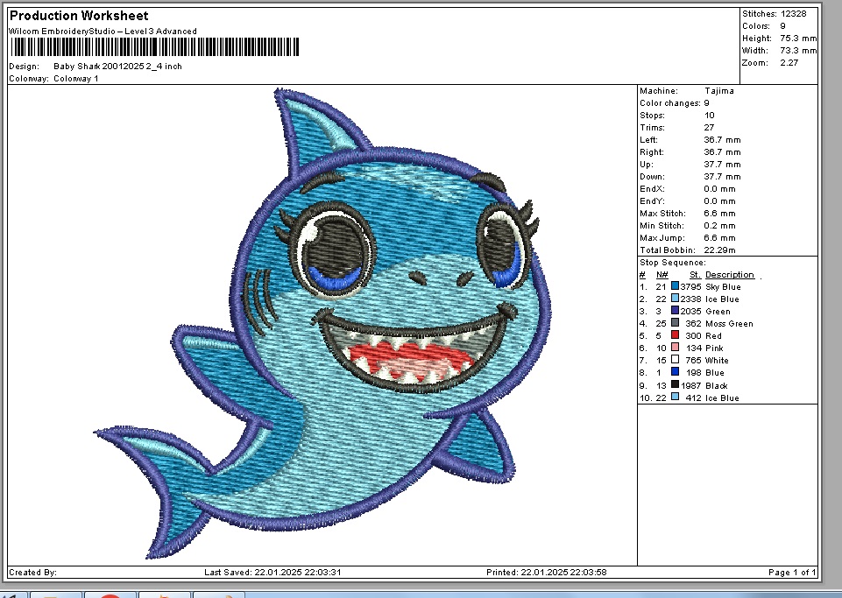
Task: Click the 'Created By:' footer label
Action: (32, 573)
